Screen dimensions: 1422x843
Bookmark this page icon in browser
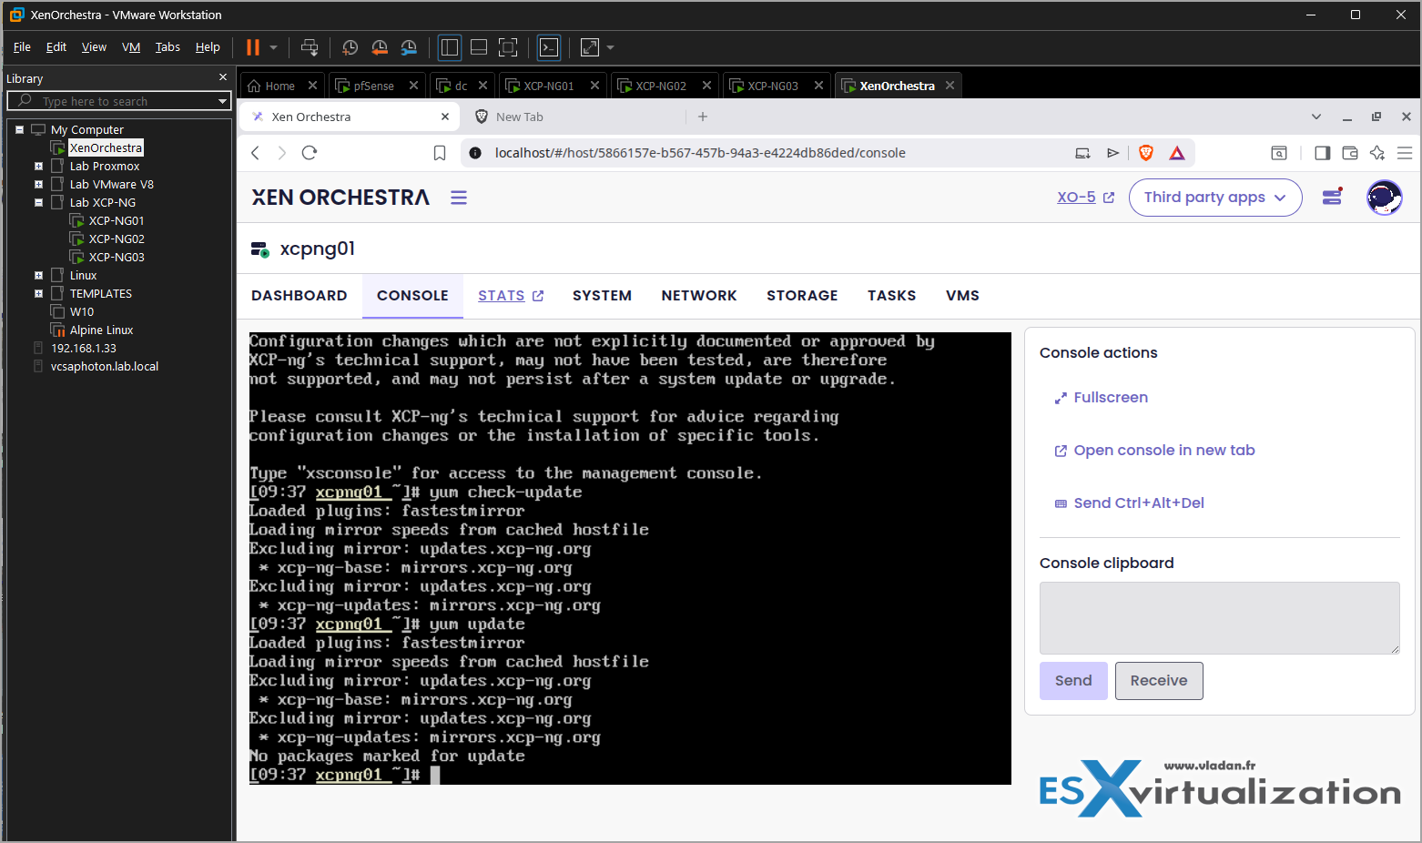tap(440, 153)
